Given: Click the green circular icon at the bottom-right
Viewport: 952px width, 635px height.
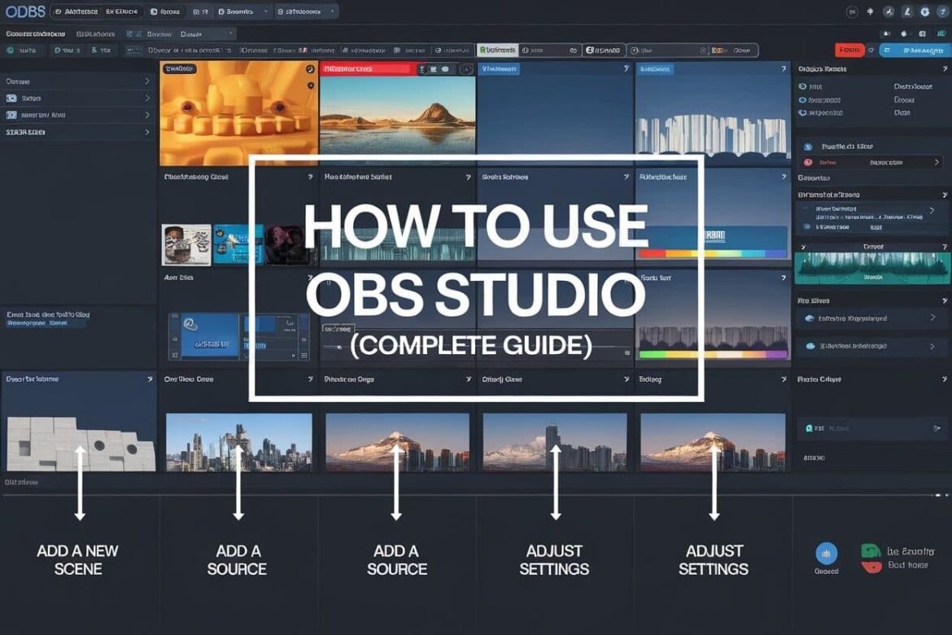Looking at the screenshot, I should 871,550.
